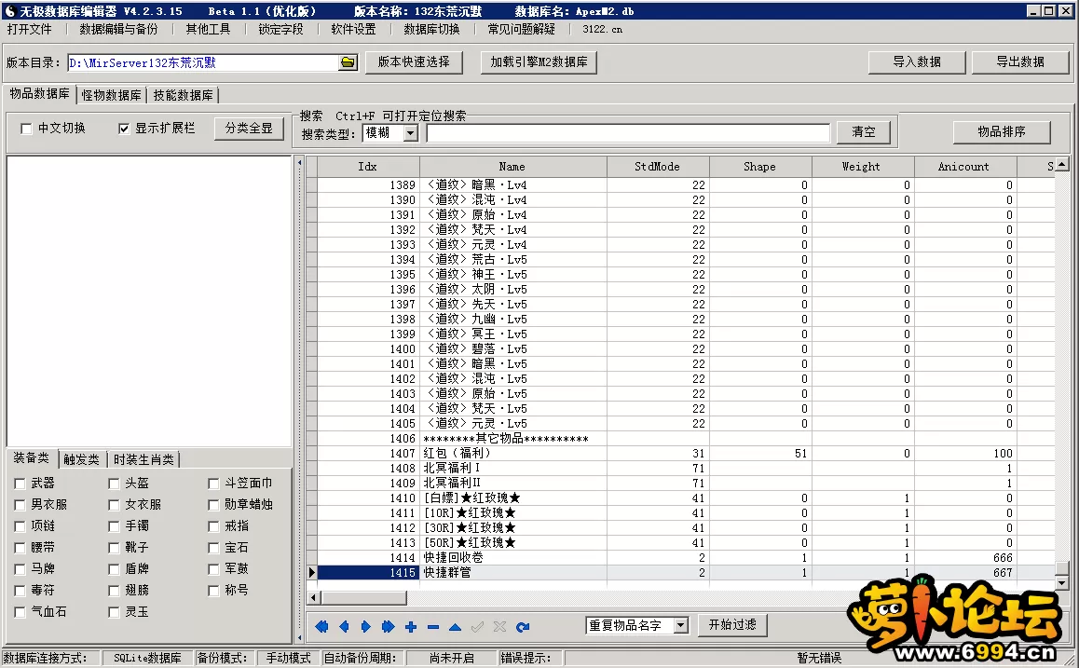Toggle 中文切换 checkbox

click(x=26, y=129)
